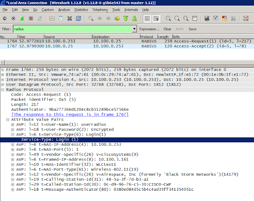The width and height of the screenshot is (254, 201).
Task: Expand User Datagram Protocol node
Action: pyautogui.click(x=3, y=85)
